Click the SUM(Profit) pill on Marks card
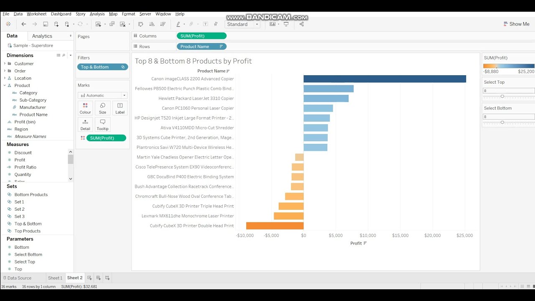 106,138
